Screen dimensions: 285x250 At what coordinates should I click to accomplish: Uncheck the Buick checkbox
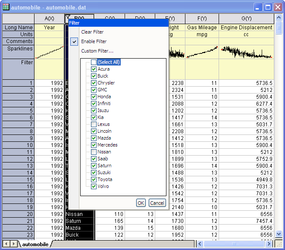click(x=94, y=76)
